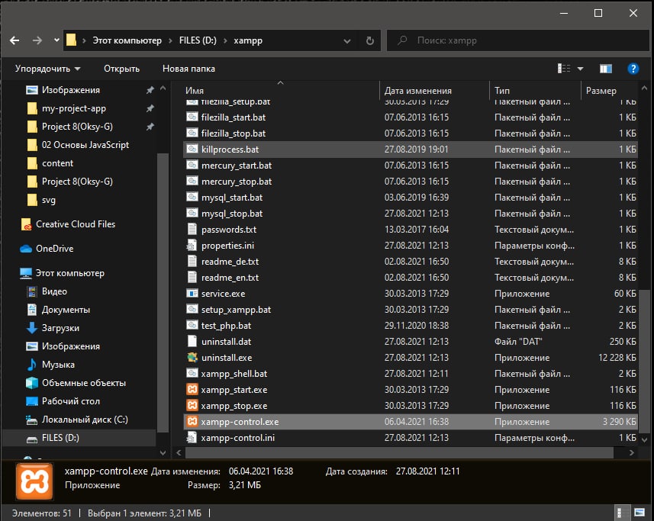This screenshot has width=654, height=521.
Task: Select FILES (D:) drive in sidebar
Action: (60, 438)
